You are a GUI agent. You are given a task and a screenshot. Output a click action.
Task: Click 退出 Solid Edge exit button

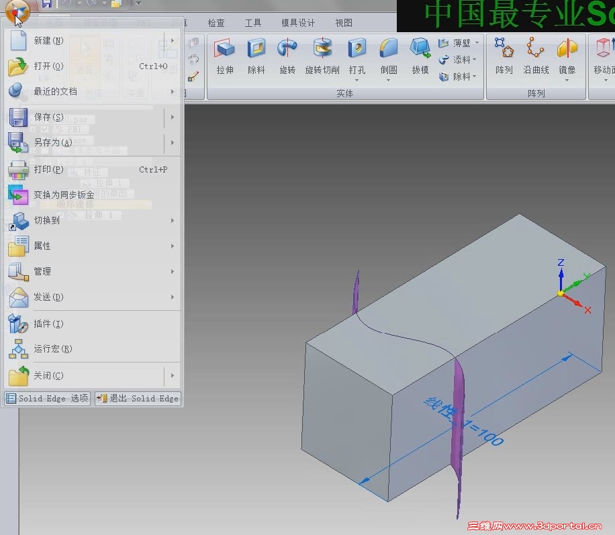point(138,399)
